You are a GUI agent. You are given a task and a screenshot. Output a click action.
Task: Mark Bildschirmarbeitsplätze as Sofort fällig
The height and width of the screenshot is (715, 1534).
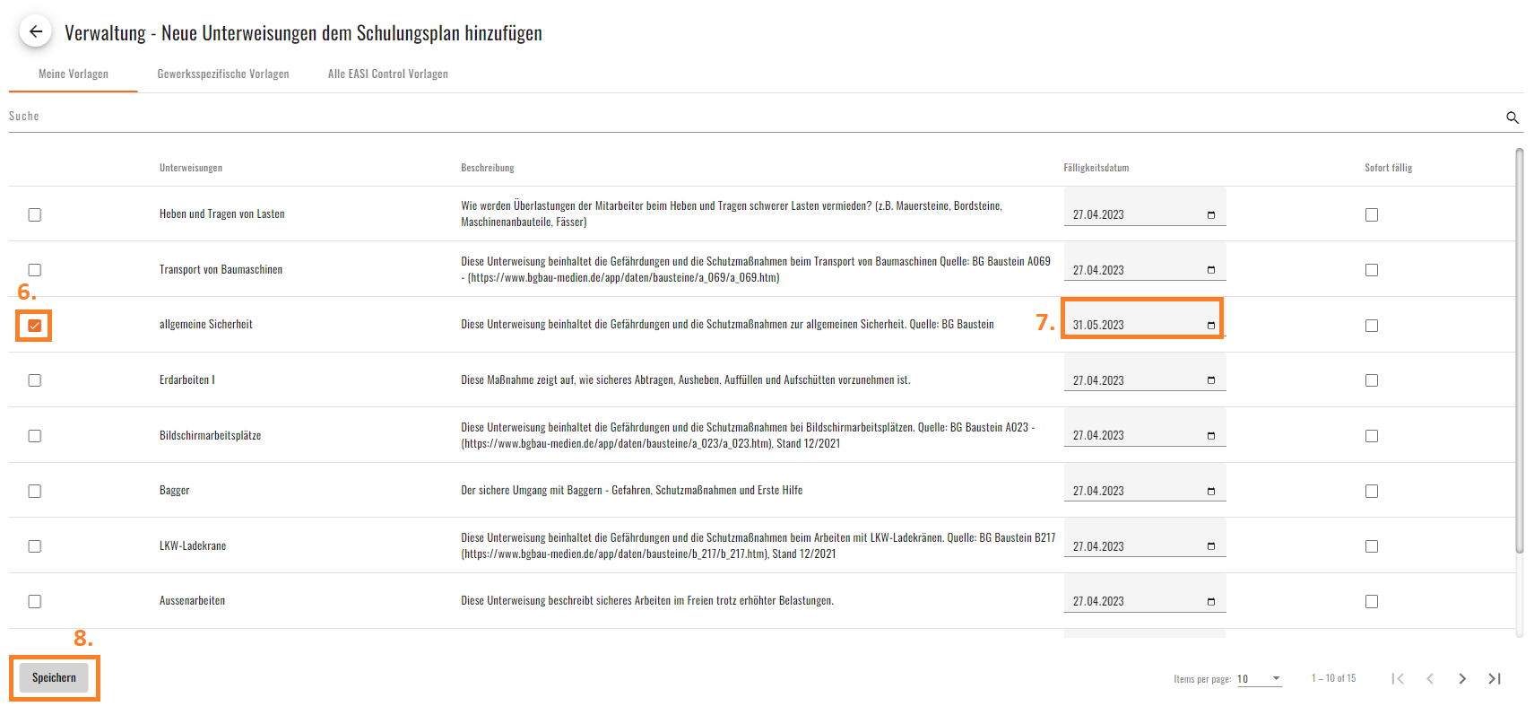point(1372,436)
